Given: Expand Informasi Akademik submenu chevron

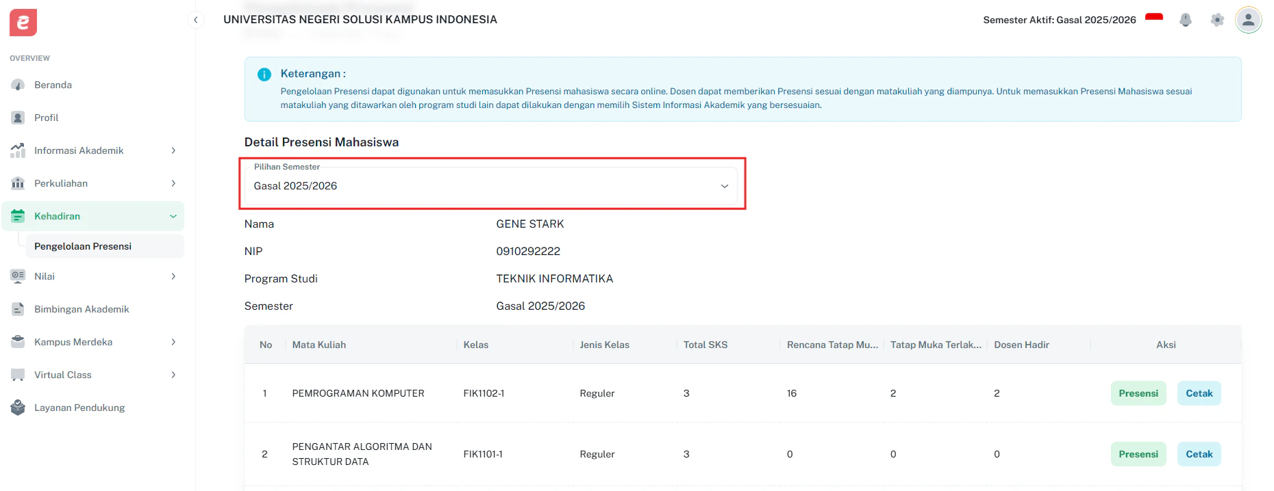Looking at the screenshot, I should [x=173, y=150].
